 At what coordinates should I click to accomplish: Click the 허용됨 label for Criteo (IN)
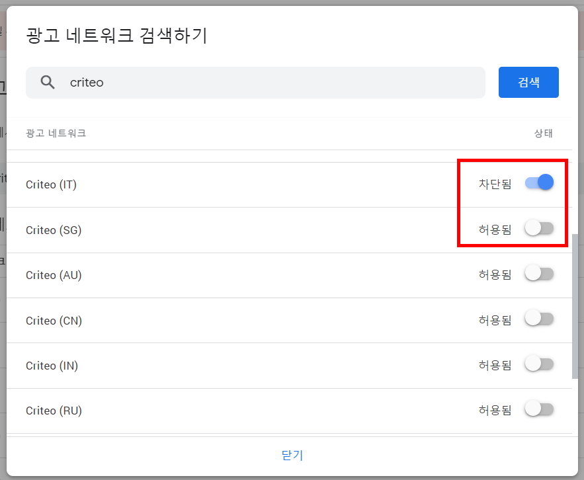click(495, 365)
